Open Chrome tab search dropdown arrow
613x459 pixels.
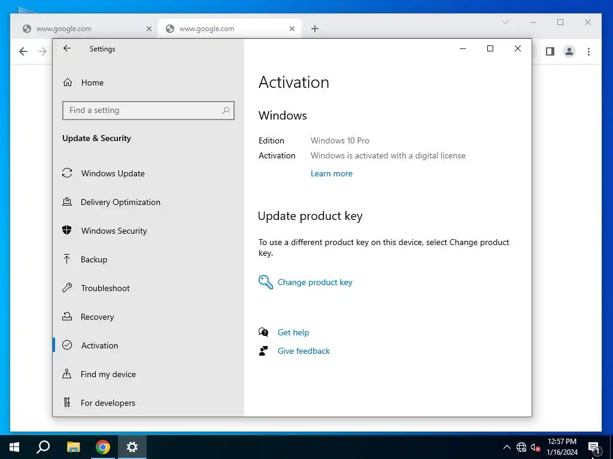505,22
